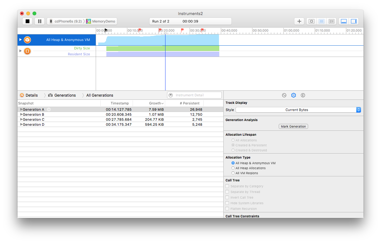Screen dimensions: 381x243
Task: Expand the All Heap & Anonymous VM track disclosure
Action: tap(20, 40)
